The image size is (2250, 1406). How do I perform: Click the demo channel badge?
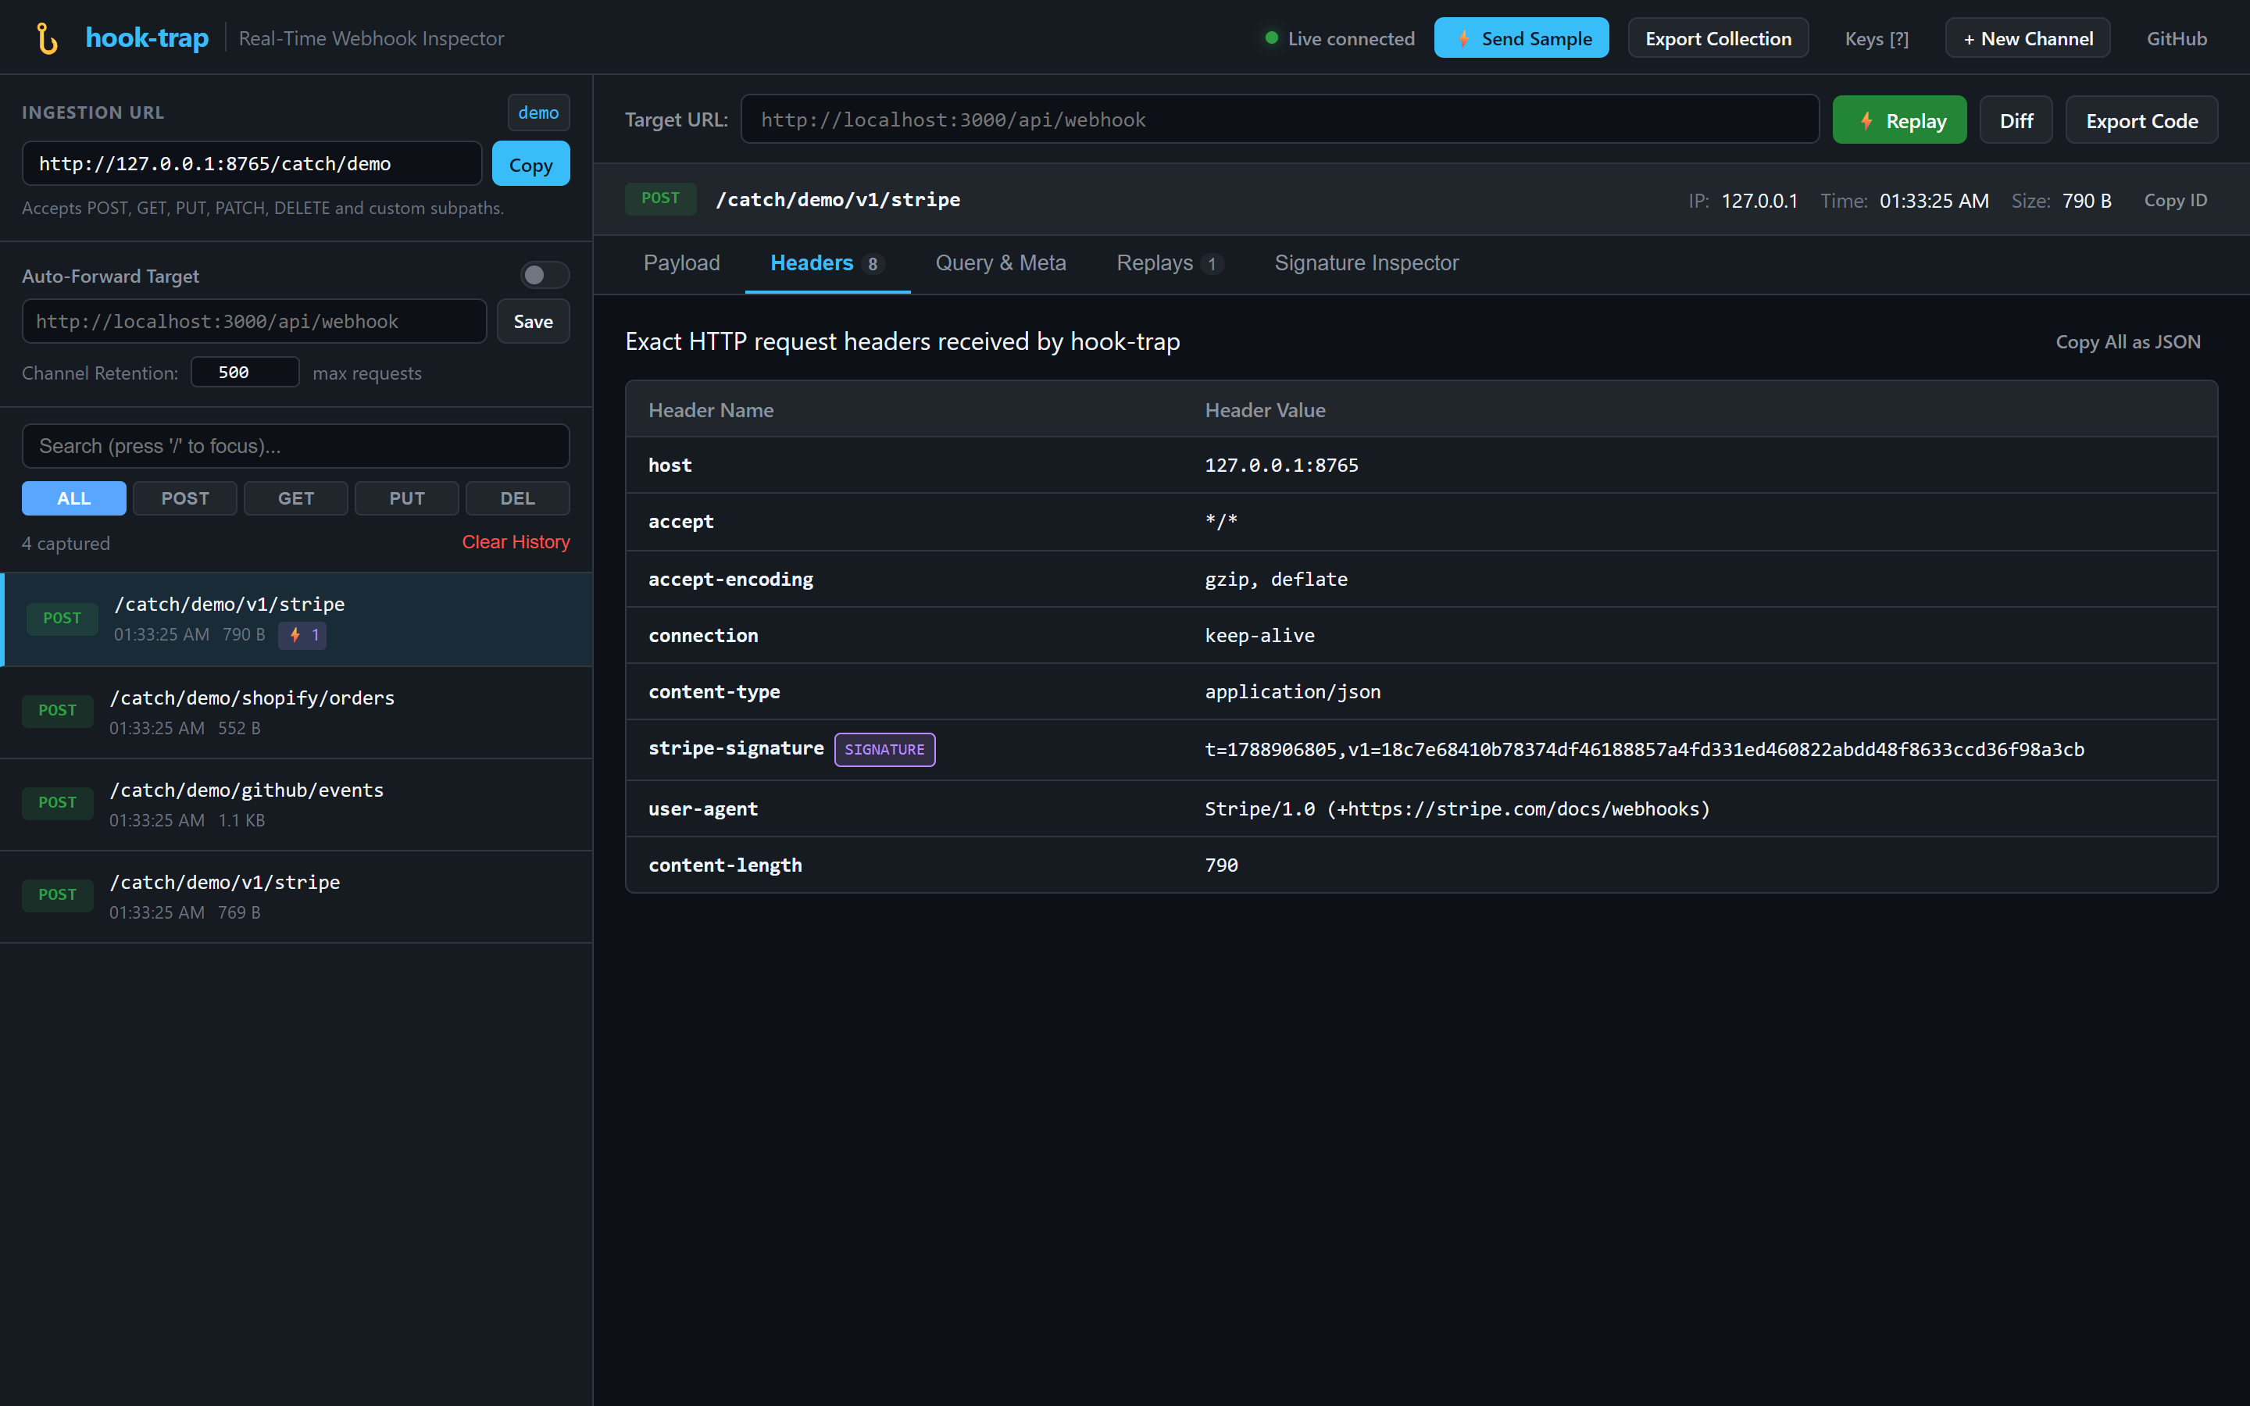tap(538, 112)
